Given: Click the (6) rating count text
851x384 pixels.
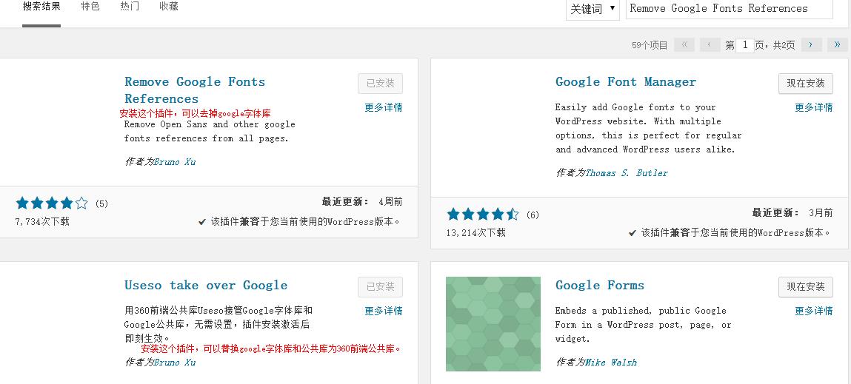Looking at the screenshot, I should 533,215.
